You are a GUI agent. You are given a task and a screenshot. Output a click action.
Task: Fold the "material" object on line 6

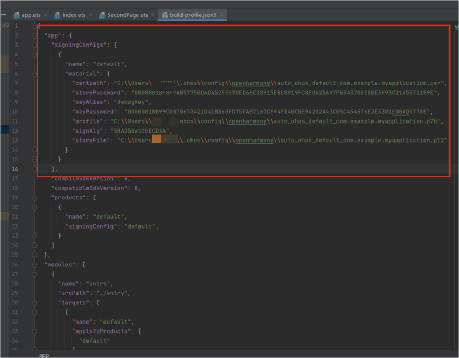click(34, 74)
